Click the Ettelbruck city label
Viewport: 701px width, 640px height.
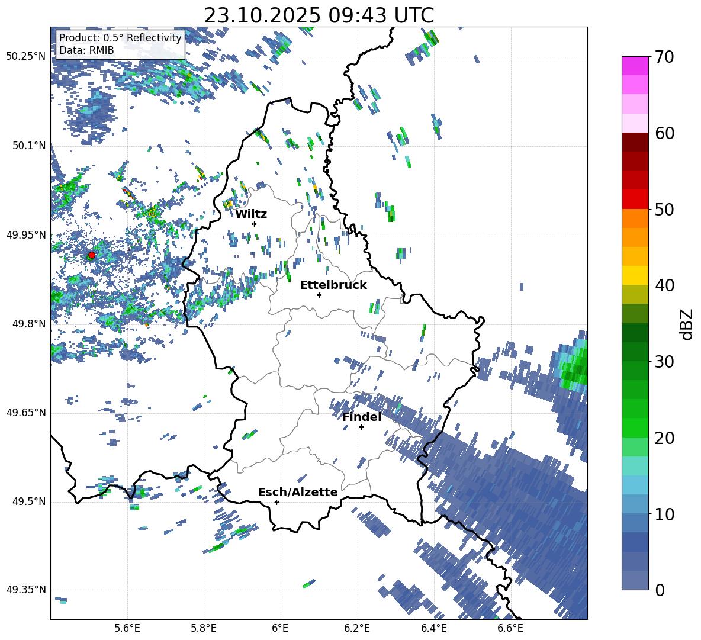pyautogui.click(x=333, y=285)
